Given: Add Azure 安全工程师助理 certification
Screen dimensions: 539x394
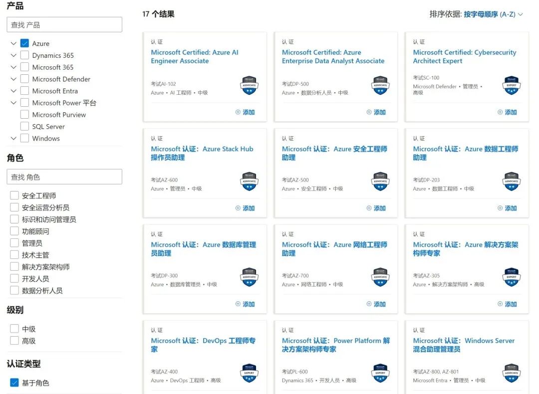Looking at the screenshot, I should coord(376,208).
